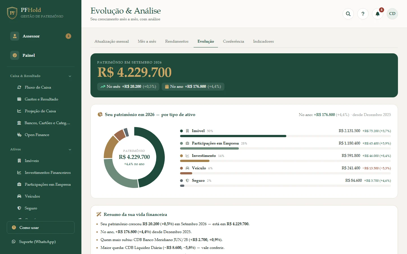Click the Maior queda CDB Liquidez Diária line

click(162, 248)
